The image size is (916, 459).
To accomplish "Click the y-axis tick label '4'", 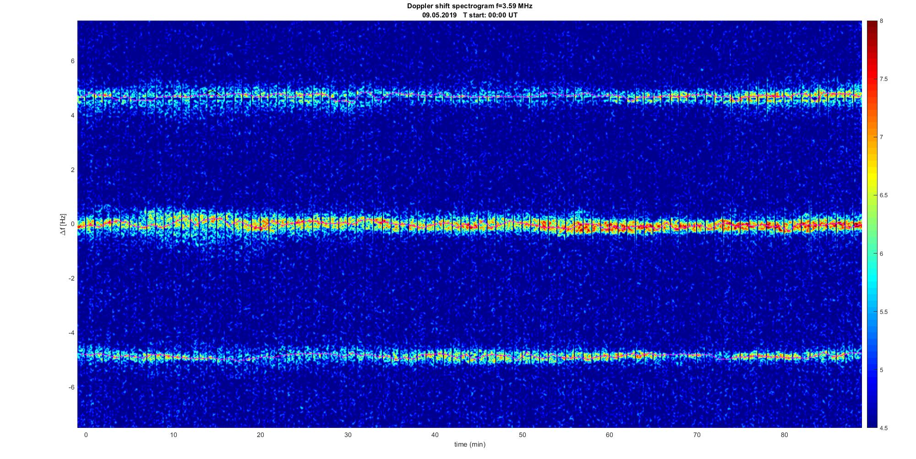I will (x=73, y=116).
